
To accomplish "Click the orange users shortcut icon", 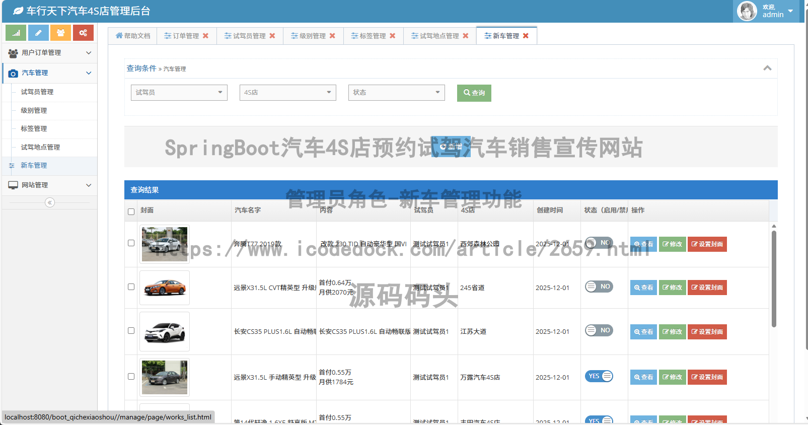I will (60, 33).
